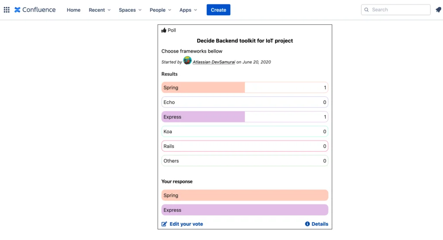Click the Edit your vote link
443x240 pixels.
pyautogui.click(x=186, y=224)
